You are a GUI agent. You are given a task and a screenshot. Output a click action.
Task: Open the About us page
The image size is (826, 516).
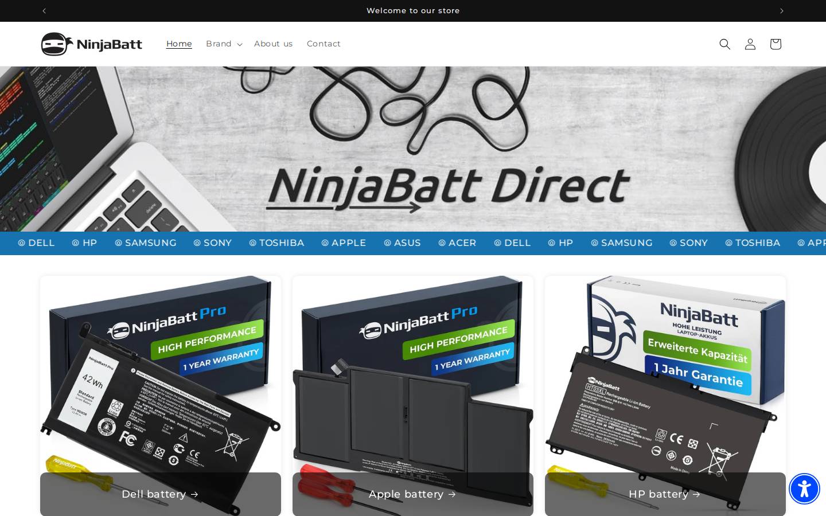[273, 44]
